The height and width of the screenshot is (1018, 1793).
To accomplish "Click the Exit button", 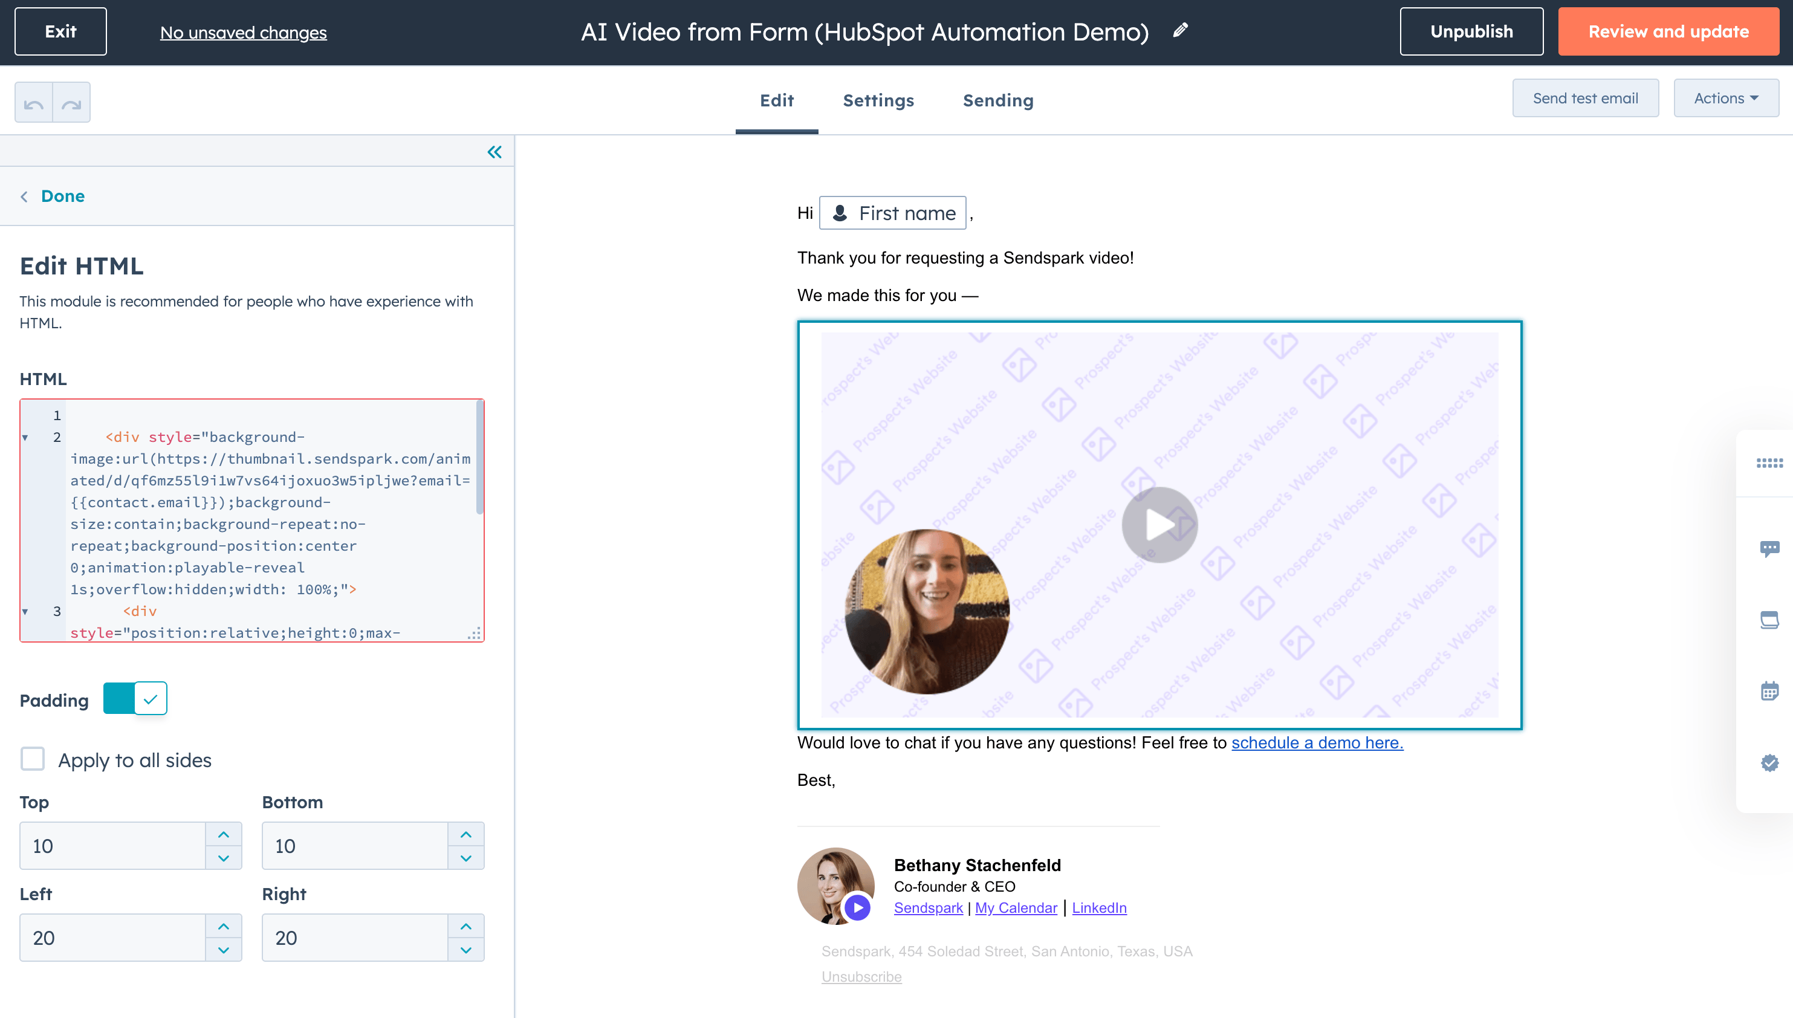I will (61, 31).
